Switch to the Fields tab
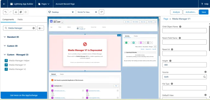 point(20,20)
